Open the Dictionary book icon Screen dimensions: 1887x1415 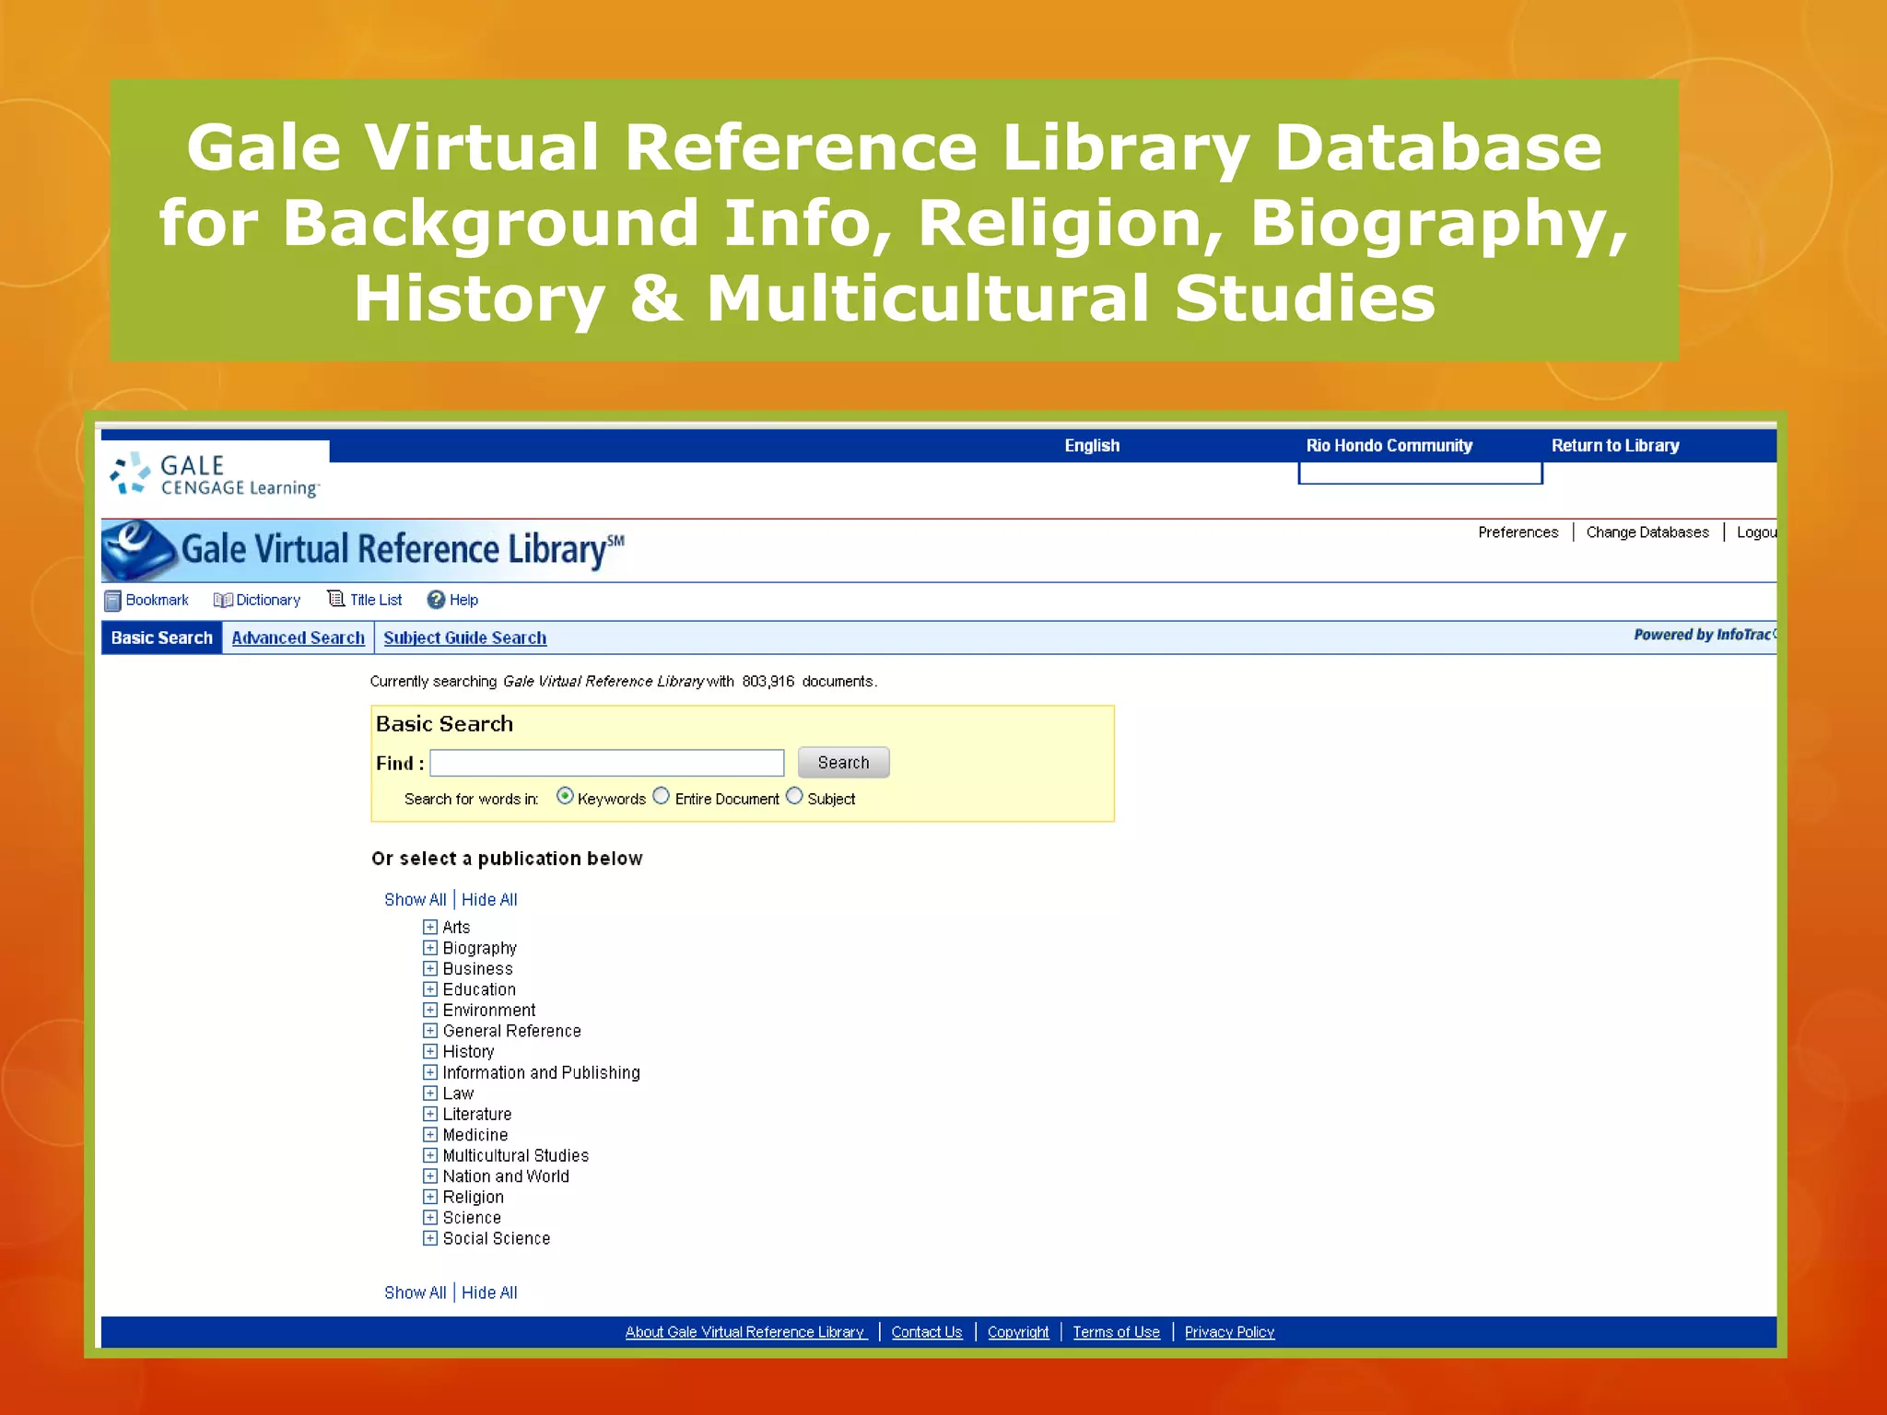click(222, 601)
